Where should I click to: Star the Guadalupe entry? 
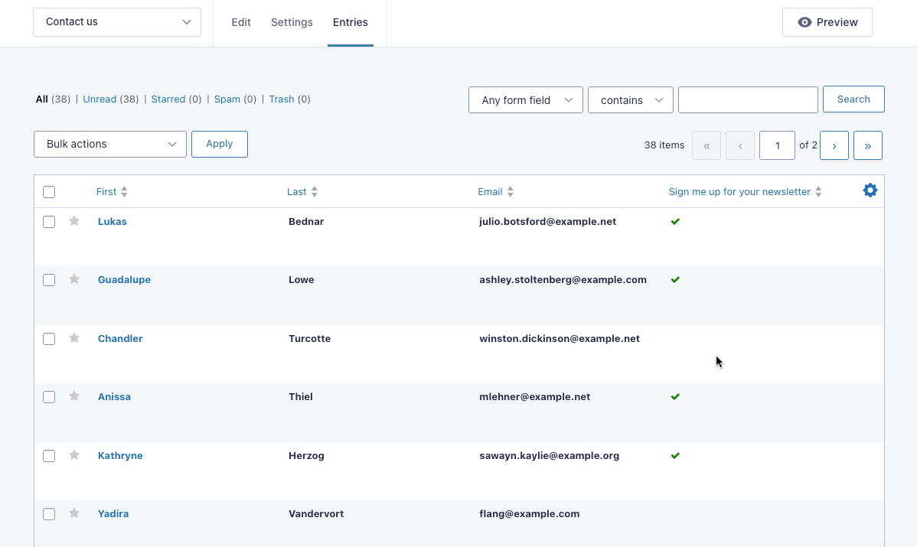point(74,279)
